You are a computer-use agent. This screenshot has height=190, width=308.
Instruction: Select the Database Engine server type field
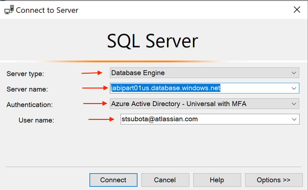205,73
